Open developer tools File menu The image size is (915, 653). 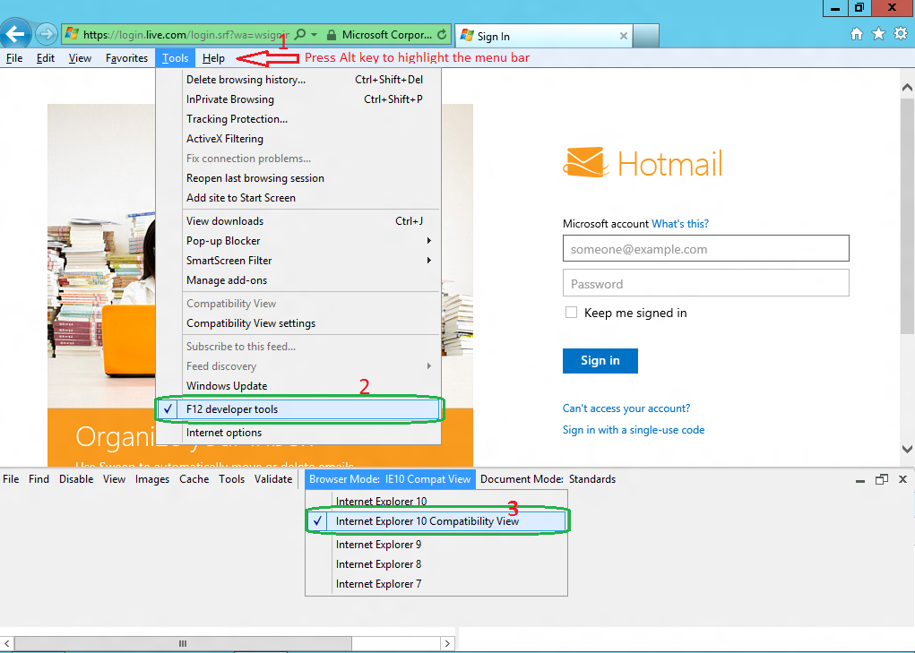[11, 479]
